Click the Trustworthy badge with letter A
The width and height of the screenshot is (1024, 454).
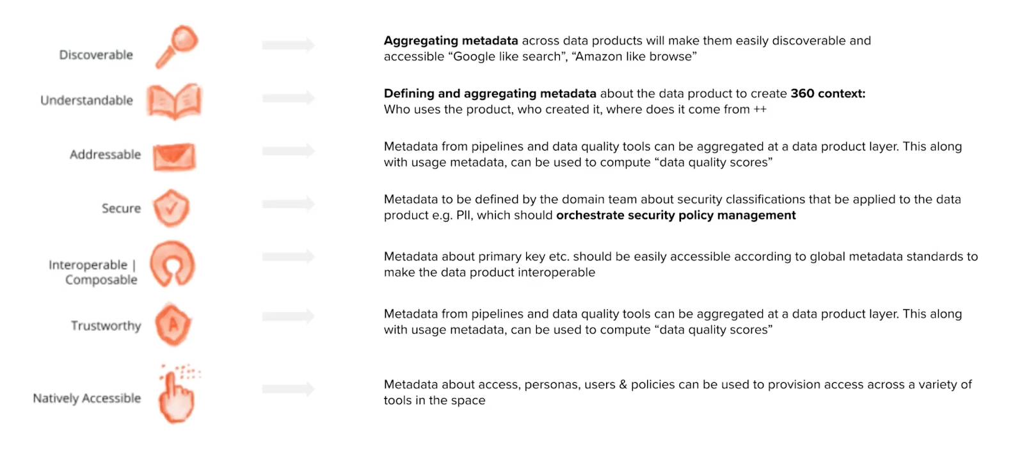coord(173,325)
